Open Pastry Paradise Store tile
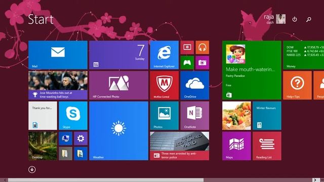 click(x=252, y=70)
